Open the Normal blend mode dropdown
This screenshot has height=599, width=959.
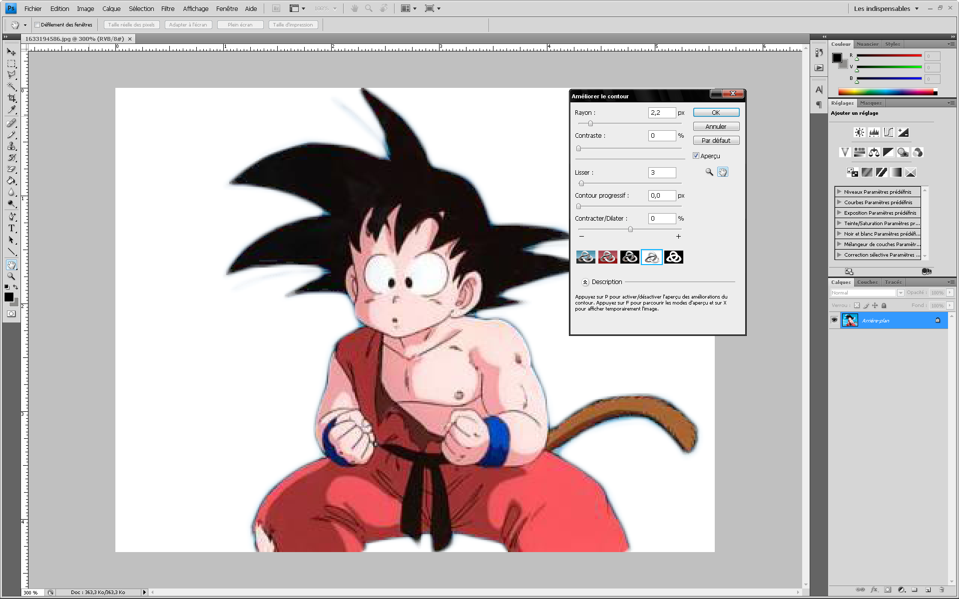867,293
